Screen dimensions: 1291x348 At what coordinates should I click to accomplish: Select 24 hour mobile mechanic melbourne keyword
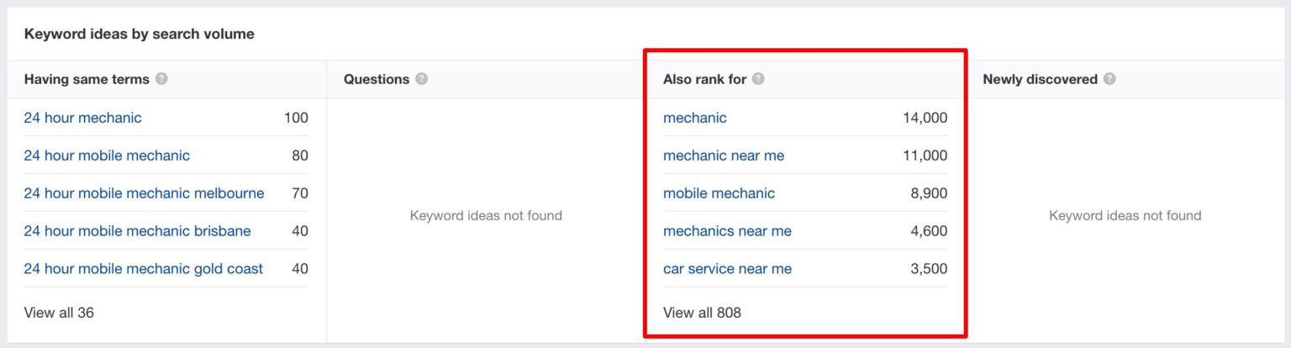coord(144,193)
